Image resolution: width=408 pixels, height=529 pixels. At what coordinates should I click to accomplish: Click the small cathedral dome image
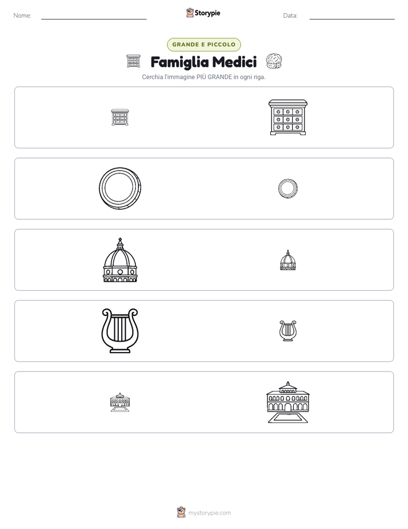pyautogui.click(x=288, y=260)
